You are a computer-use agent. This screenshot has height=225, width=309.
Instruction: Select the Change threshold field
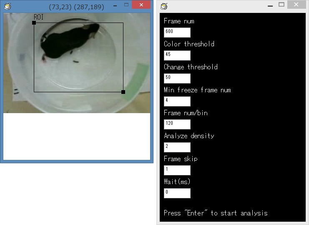coord(177,78)
